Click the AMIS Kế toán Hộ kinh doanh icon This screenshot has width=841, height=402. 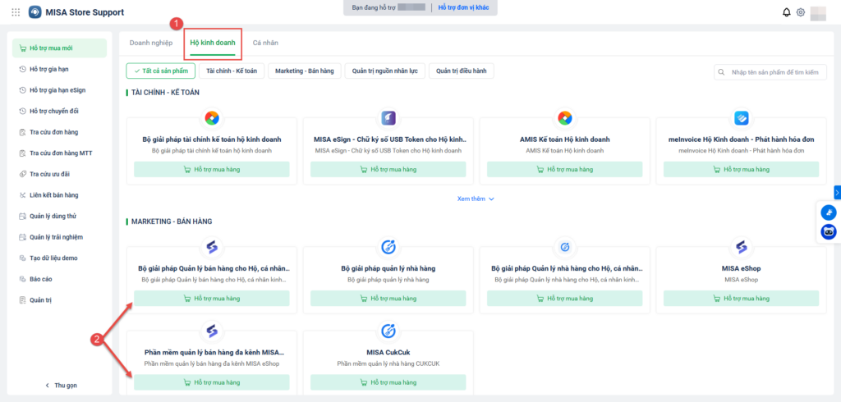(565, 118)
